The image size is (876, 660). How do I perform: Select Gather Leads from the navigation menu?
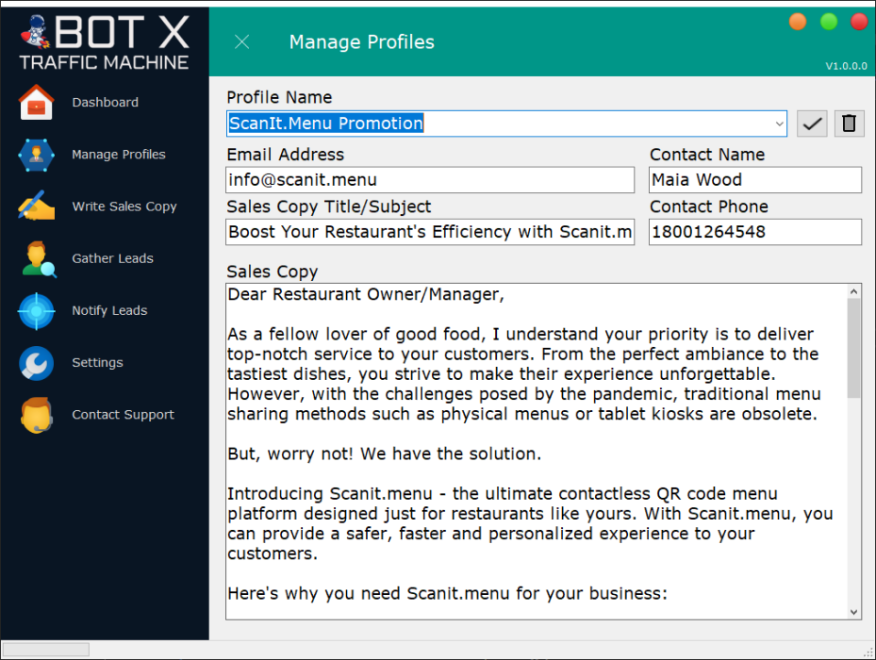(112, 257)
